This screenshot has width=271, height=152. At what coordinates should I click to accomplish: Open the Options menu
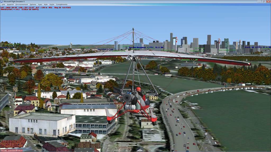33,4
